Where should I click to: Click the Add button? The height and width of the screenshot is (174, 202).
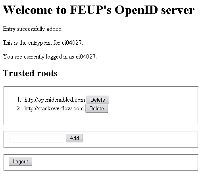[74, 138]
